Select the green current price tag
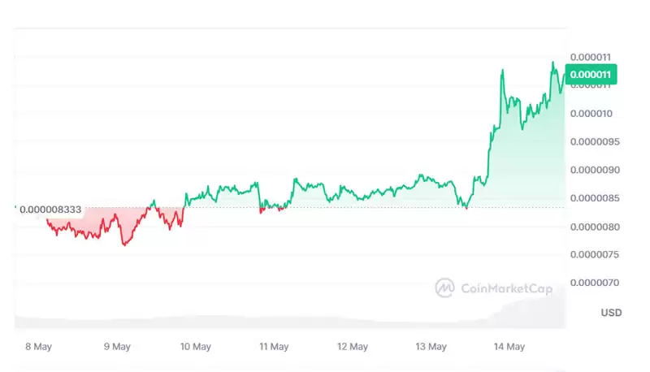Screen dimensions: 650x372 592,75
